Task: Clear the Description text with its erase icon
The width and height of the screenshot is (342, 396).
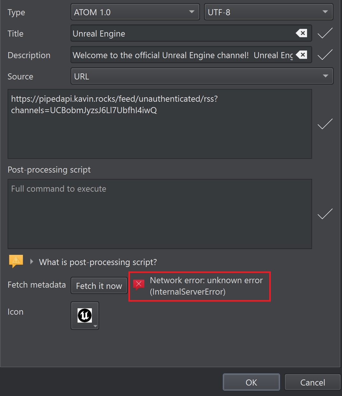Action: pos(302,55)
